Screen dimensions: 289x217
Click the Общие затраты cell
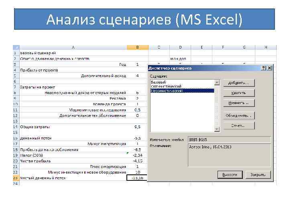(x=73, y=127)
